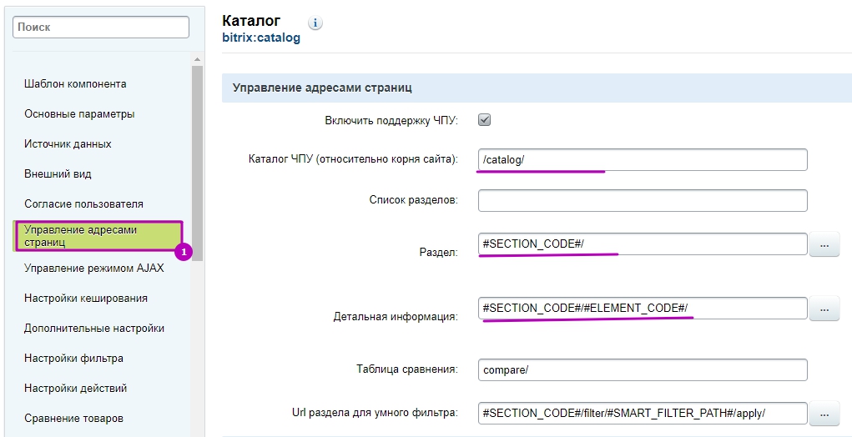Click the Каталог ЧПУ field with /catalog/
Screen dimensions: 852x437
(x=643, y=159)
